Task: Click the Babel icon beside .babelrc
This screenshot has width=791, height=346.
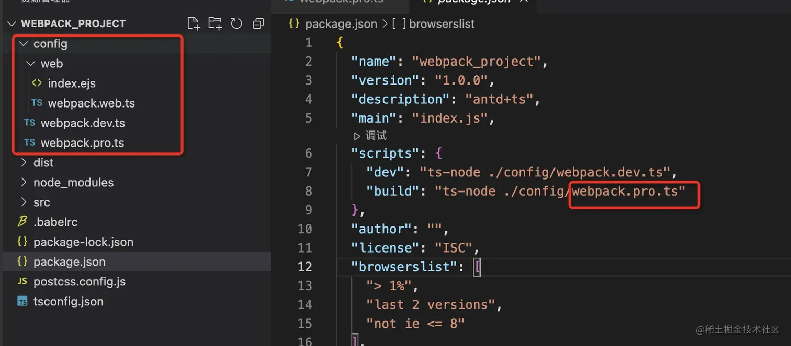Action: [x=22, y=222]
